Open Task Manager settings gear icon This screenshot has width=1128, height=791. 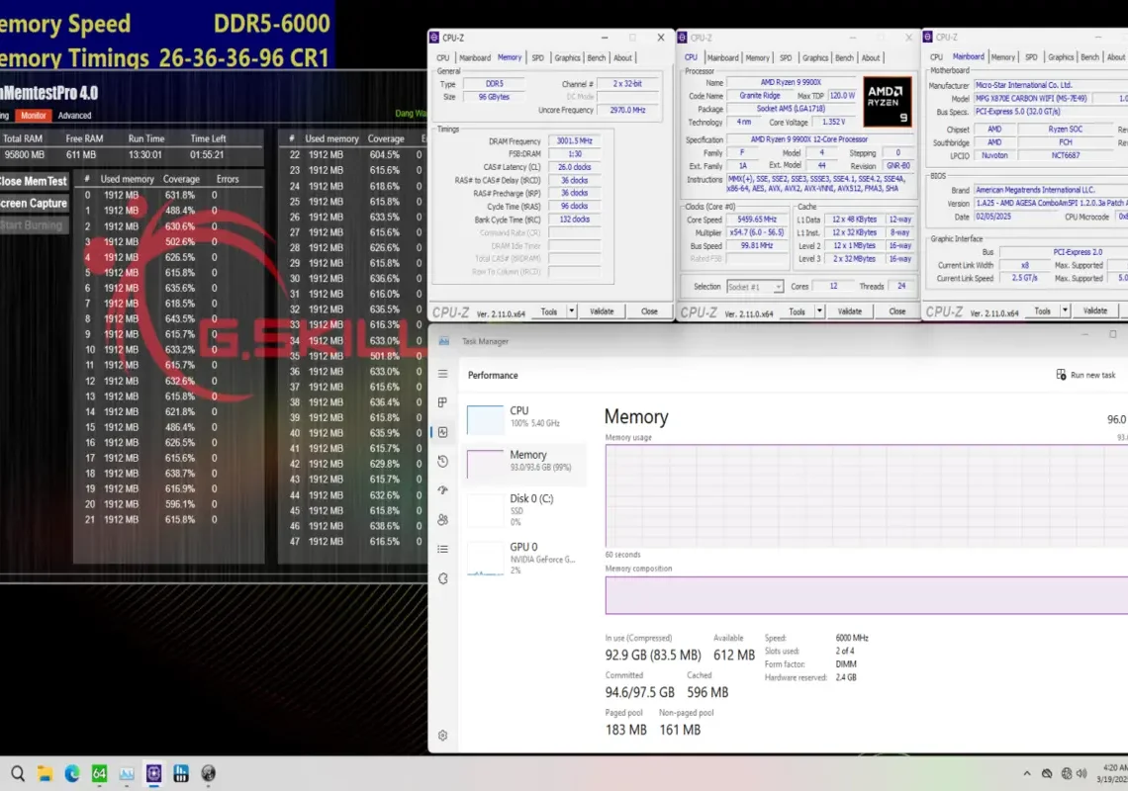pyautogui.click(x=442, y=736)
